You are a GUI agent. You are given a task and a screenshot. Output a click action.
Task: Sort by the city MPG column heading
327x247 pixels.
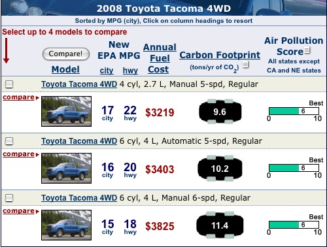107,71
